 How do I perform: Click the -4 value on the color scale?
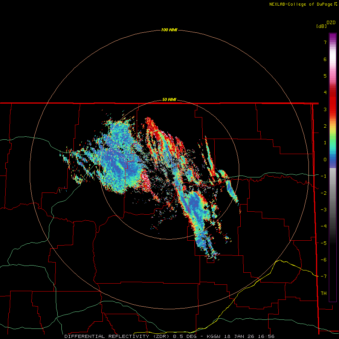[324, 226]
